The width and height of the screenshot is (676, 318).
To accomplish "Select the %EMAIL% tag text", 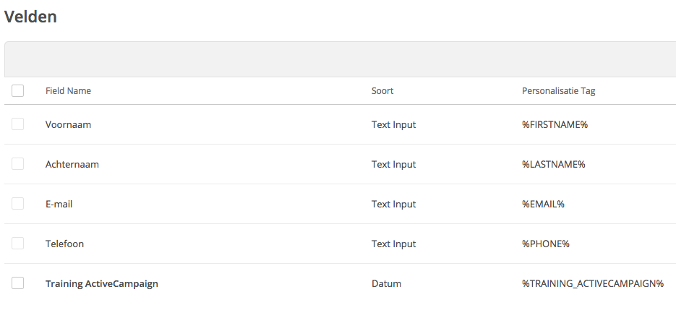I will (x=543, y=204).
